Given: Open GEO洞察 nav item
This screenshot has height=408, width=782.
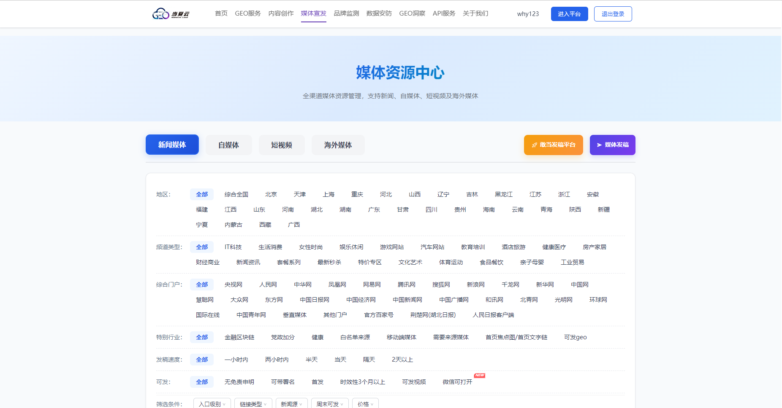Looking at the screenshot, I should [x=412, y=13].
